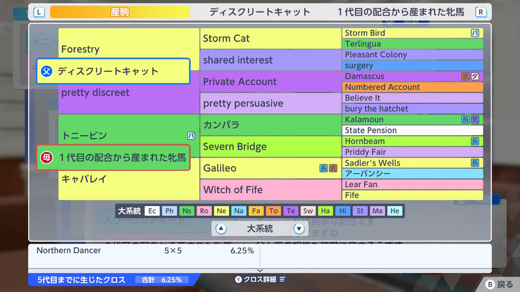520x292 pixels.
Task: Click the Sw lineage swatch
Action: (x=308, y=211)
